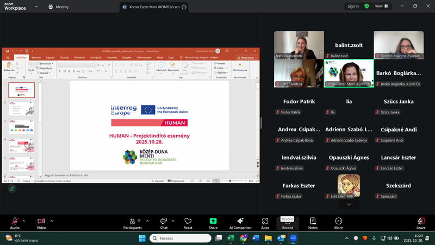Expand audio options arrow next to Audio
435x245 pixels.
pyautogui.click(x=26, y=221)
